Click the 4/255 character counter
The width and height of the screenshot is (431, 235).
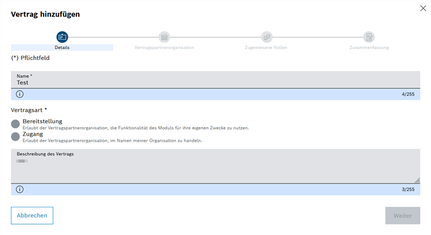[408, 94]
